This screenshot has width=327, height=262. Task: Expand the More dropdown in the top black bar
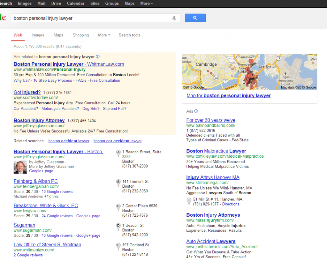pyautogui.click(x=146, y=4)
